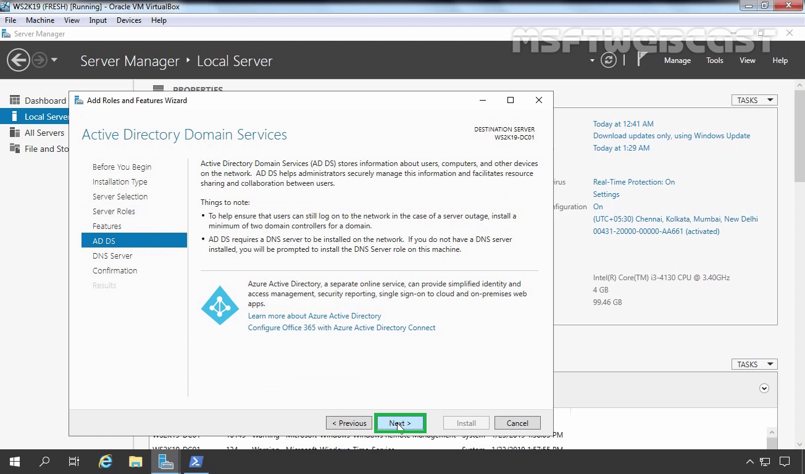Click the Windows Start button
805x474 pixels.
15,462
